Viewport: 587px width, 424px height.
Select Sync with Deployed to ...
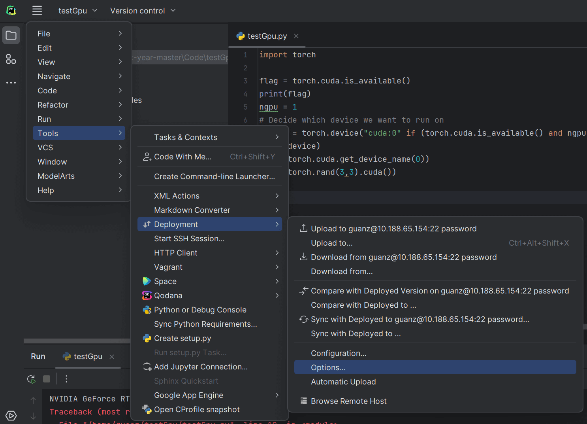click(435, 333)
